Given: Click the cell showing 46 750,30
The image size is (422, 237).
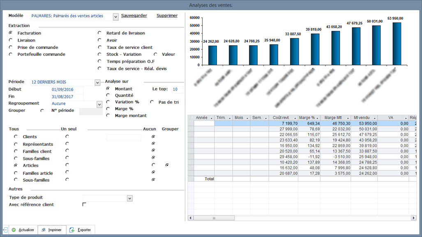Looking at the screenshot, I should (x=336, y=123).
